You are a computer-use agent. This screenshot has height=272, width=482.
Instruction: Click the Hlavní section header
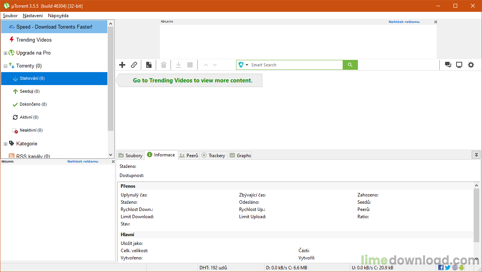click(x=128, y=235)
